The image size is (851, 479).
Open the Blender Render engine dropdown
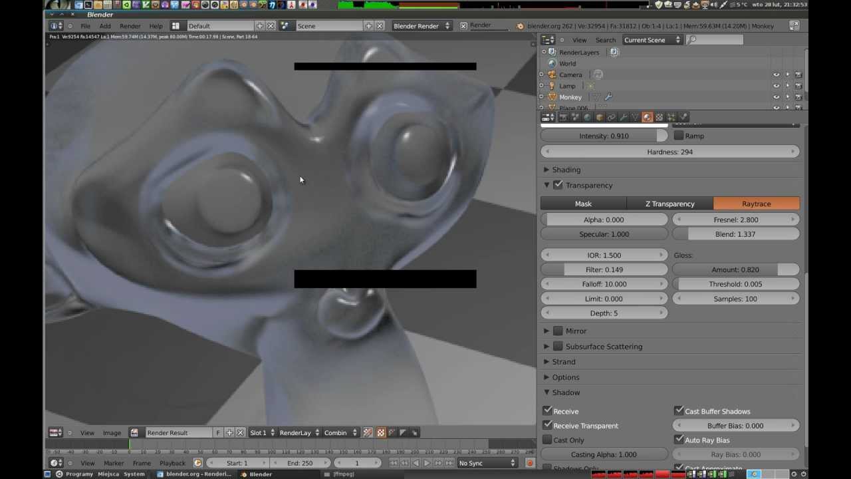(x=421, y=26)
